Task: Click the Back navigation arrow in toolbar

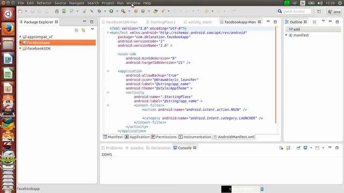Action: 206,11
